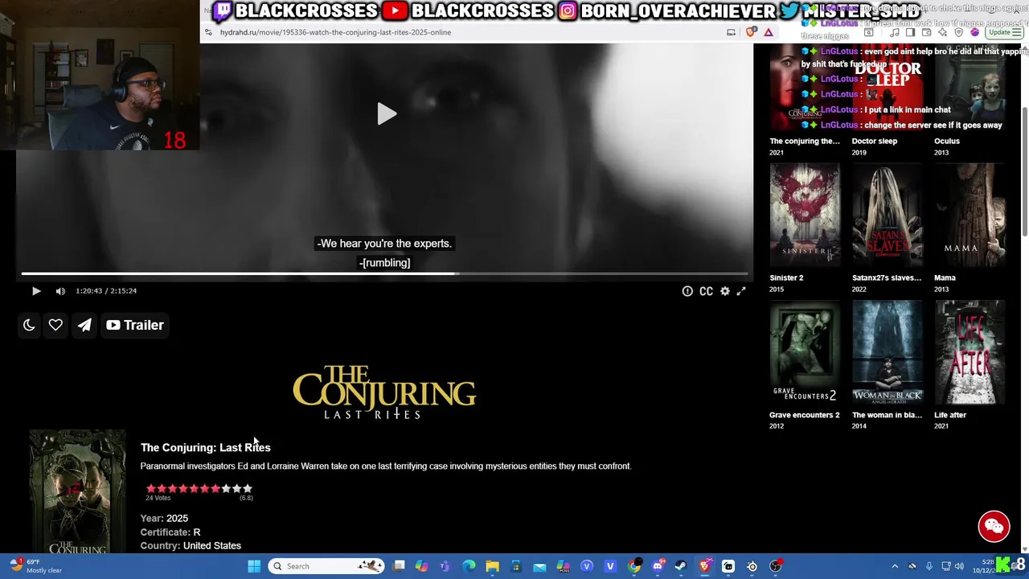Click the Oculus poster thumbnail
This screenshot has width=1029, height=579.
pyautogui.click(x=970, y=88)
